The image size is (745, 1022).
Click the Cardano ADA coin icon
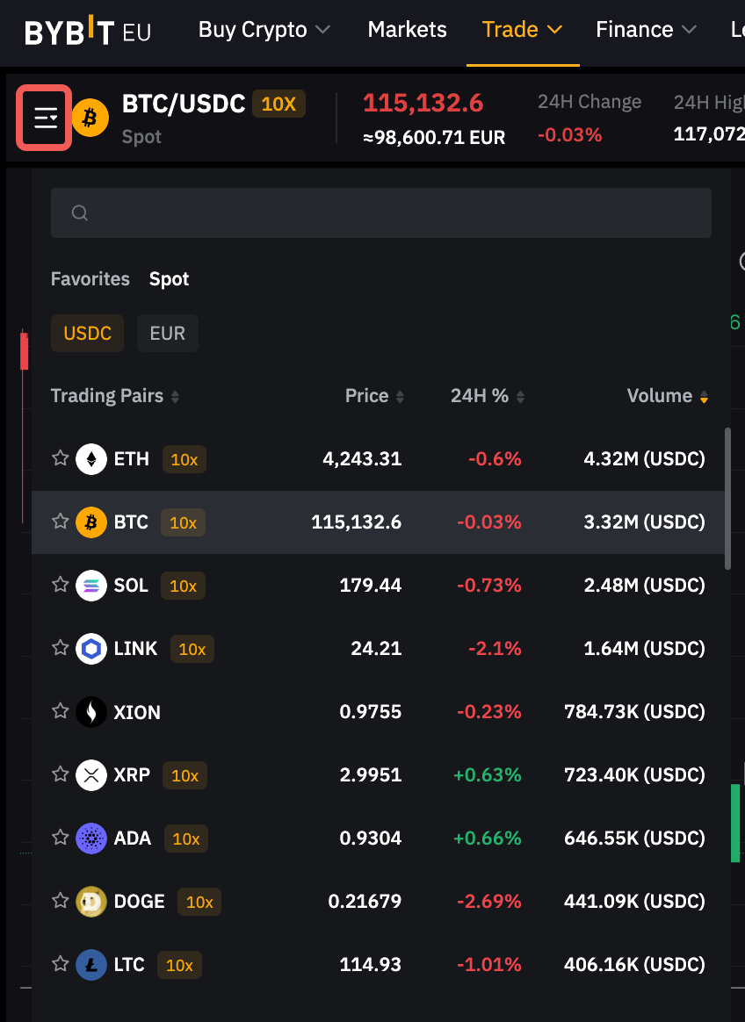(91, 838)
